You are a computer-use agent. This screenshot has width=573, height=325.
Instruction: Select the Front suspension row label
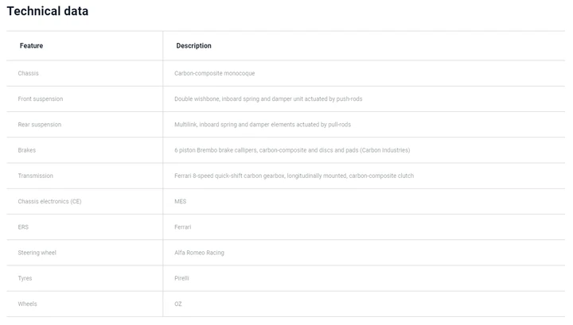click(41, 99)
